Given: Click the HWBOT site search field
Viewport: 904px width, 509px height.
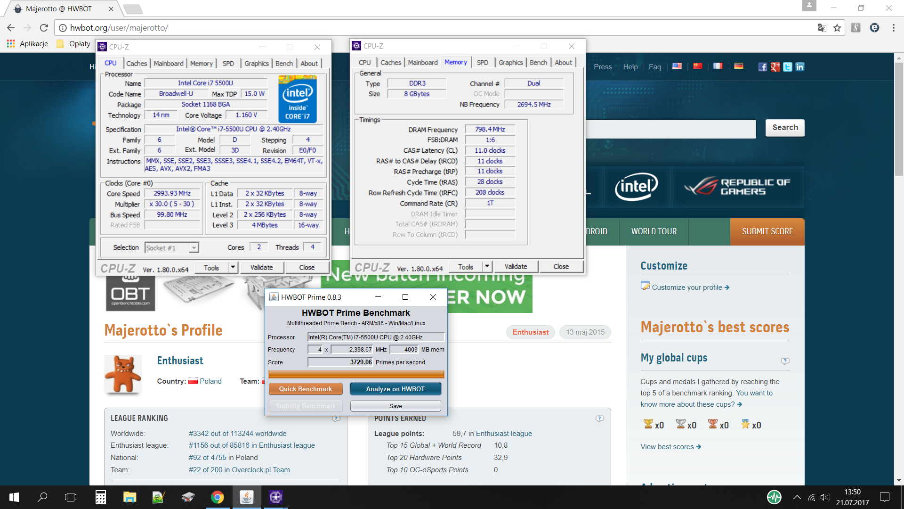Looking at the screenshot, I should [x=671, y=129].
